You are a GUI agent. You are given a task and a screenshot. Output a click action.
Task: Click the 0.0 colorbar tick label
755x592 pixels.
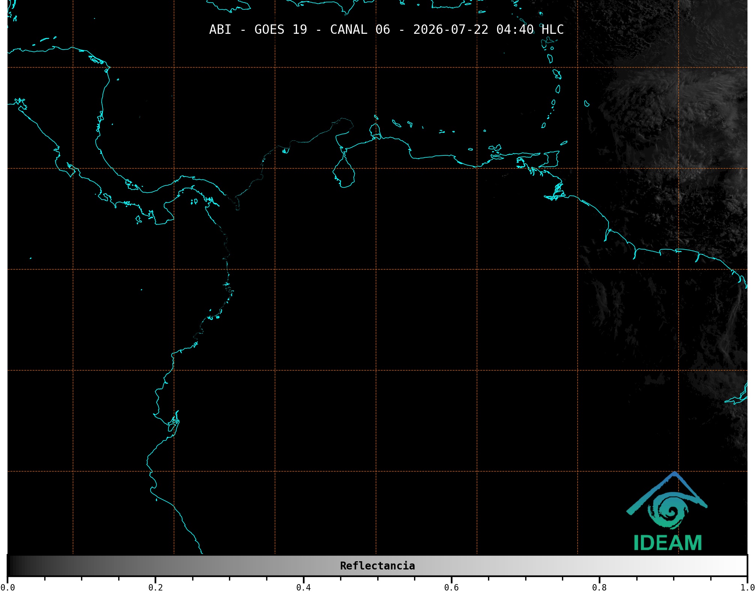pyautogui.click(x=8, y=587)
